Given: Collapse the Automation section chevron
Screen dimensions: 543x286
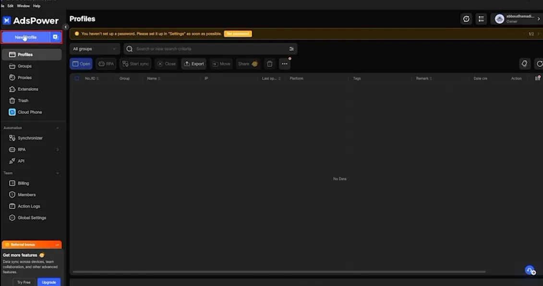Looking at the screenshot, I should [58, 128].
